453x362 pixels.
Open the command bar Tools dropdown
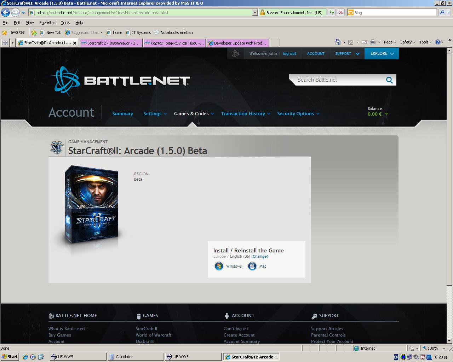click(426, 42)
